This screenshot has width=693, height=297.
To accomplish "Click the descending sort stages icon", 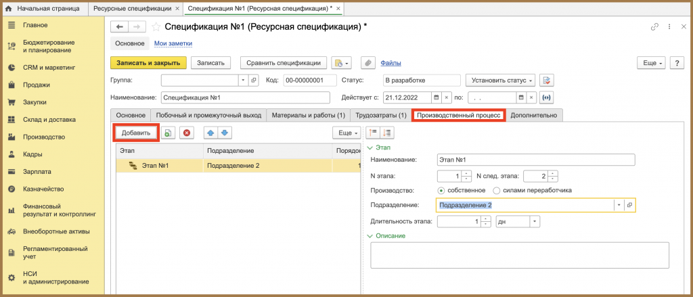I will (387, 133).
